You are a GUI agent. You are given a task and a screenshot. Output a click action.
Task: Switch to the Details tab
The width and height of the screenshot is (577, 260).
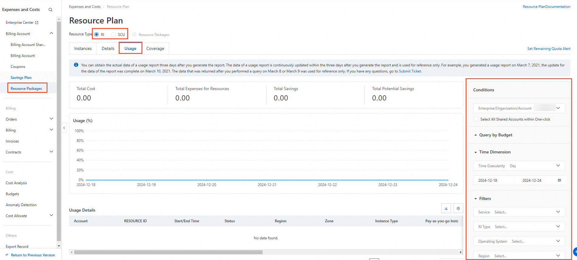coord(108,48)
